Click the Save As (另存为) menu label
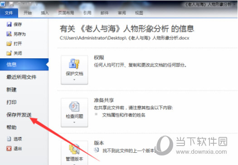 click(x=20, y=34)
